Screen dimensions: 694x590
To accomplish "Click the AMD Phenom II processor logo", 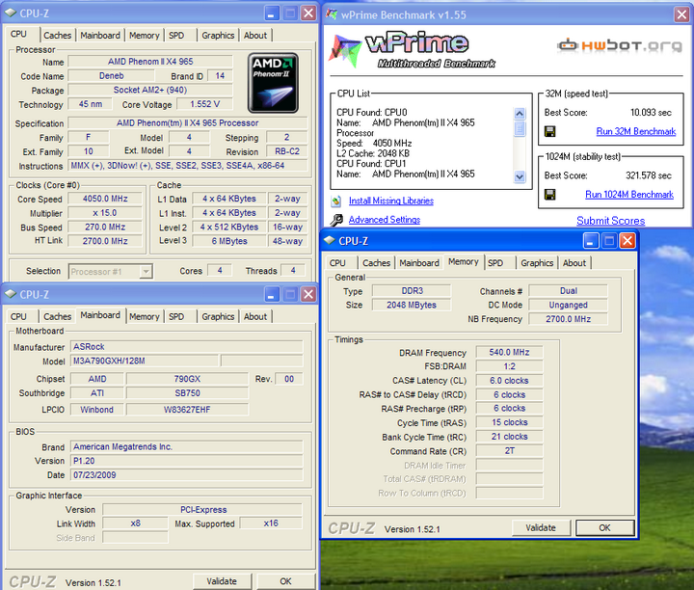I will coord(273,83).
